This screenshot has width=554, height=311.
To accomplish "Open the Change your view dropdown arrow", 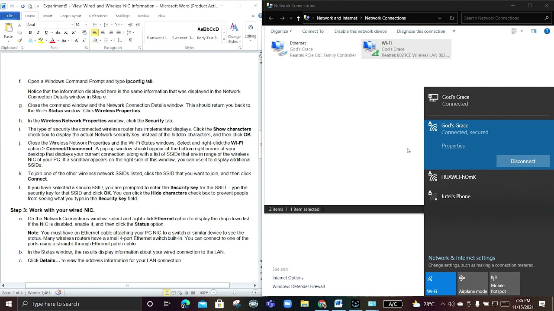I will point(522,31).
